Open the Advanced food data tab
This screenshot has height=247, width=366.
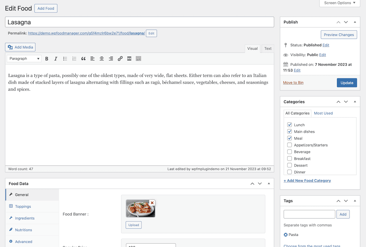coord(32,242)
